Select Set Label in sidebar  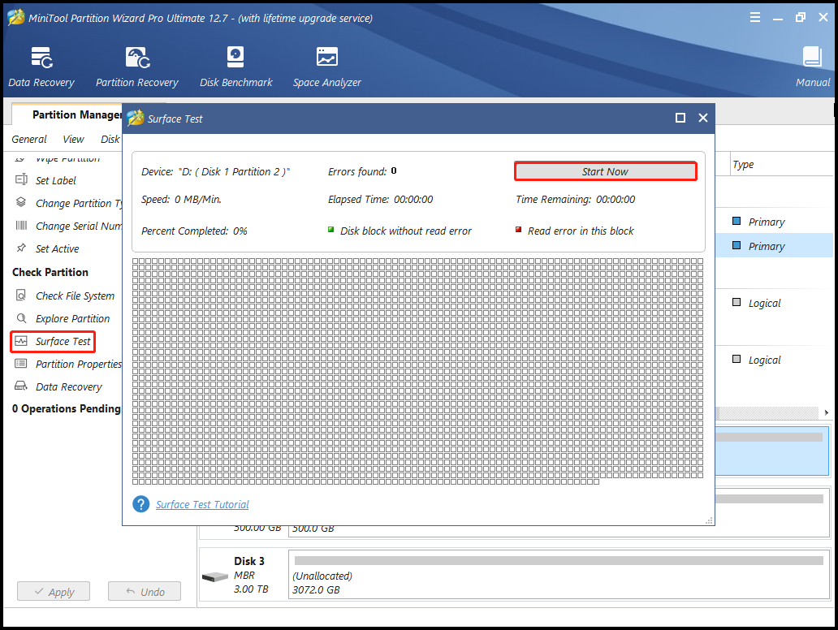tap(55, 180)
